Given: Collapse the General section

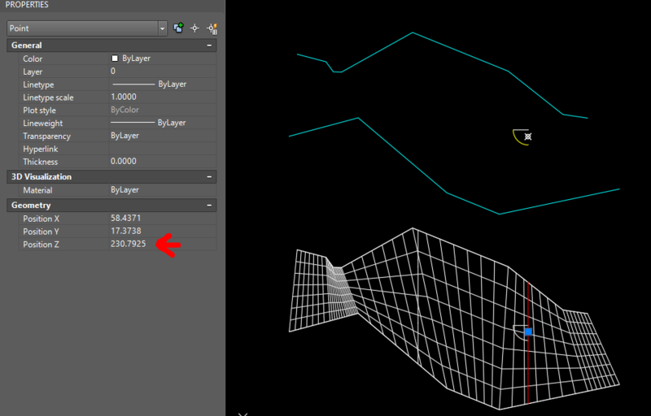Looking at the screenshot, I should click(x=210, y=45).
